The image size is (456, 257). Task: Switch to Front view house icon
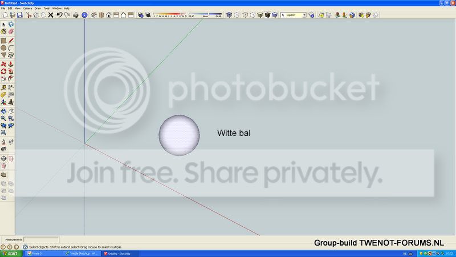click(x=109, y=15)
